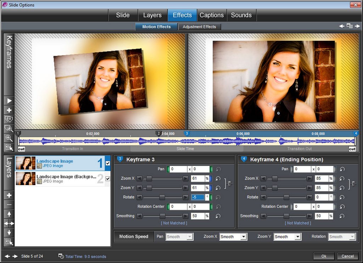Reset Zoom X for Keyframe 3
Viewport: 363px width, 263px height.
(218, 178)
